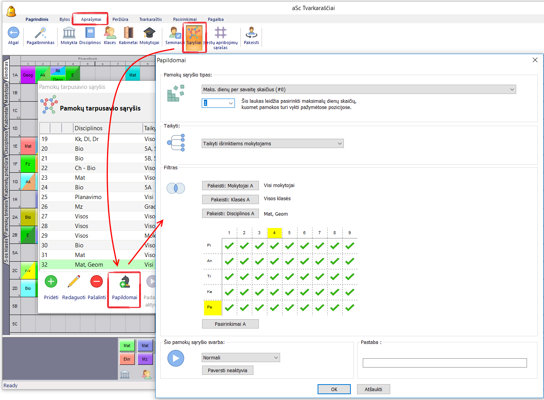Click the Atgal back arrow icon

click(14, 33)
